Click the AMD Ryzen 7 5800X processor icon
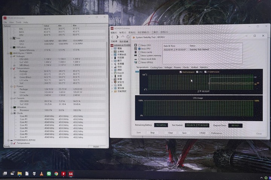The height and width of the screenshot is (180, 271). point(11,53)
